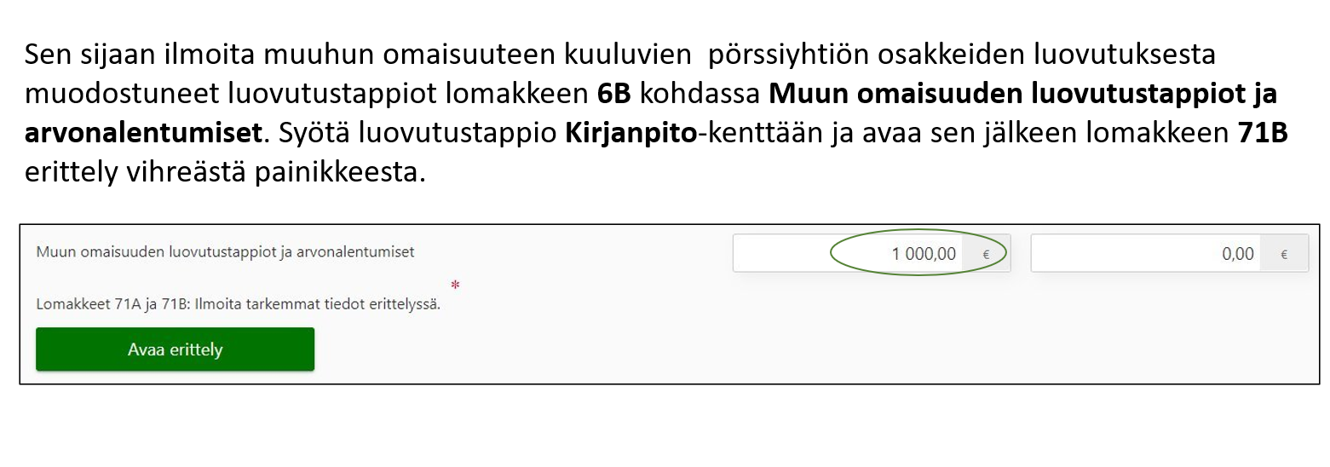
Task: Click the bold 6B form reference
Action: (613, 95)
